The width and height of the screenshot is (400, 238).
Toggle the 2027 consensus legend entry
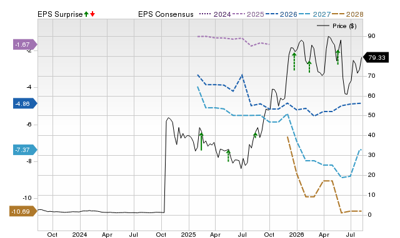point(314,14)
